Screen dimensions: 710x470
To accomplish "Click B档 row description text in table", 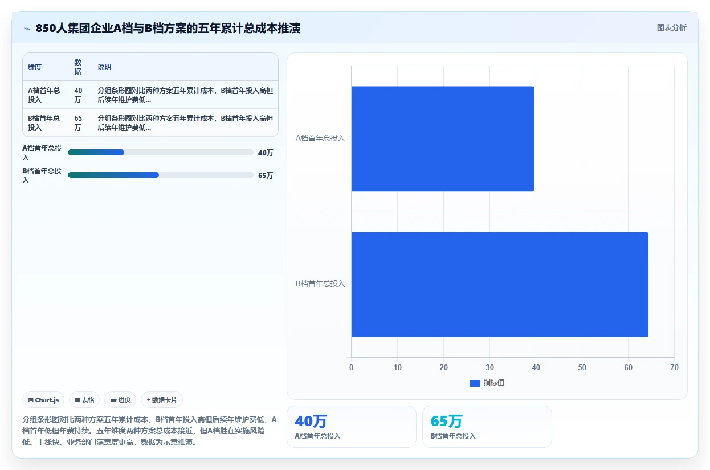I will pos(185,123).
